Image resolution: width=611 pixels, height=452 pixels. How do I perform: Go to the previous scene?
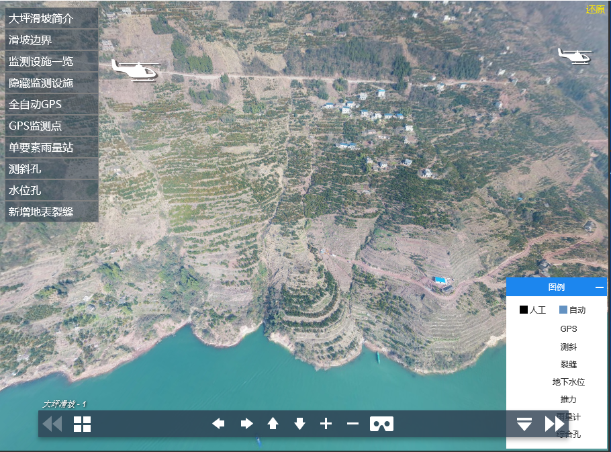(52, 424)
